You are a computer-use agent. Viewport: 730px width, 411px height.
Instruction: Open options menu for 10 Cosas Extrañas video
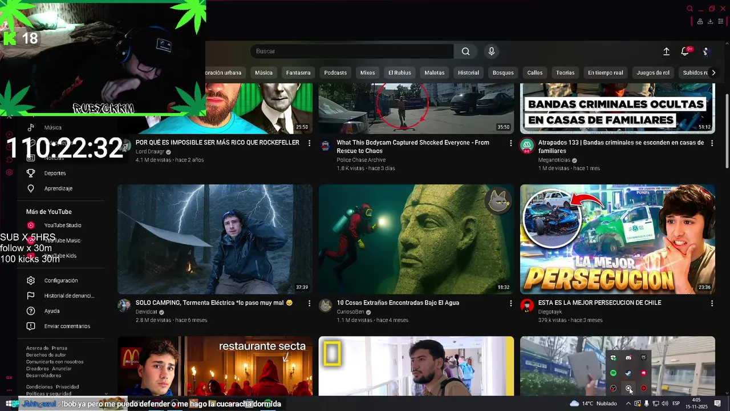click(x=511, y=303)
